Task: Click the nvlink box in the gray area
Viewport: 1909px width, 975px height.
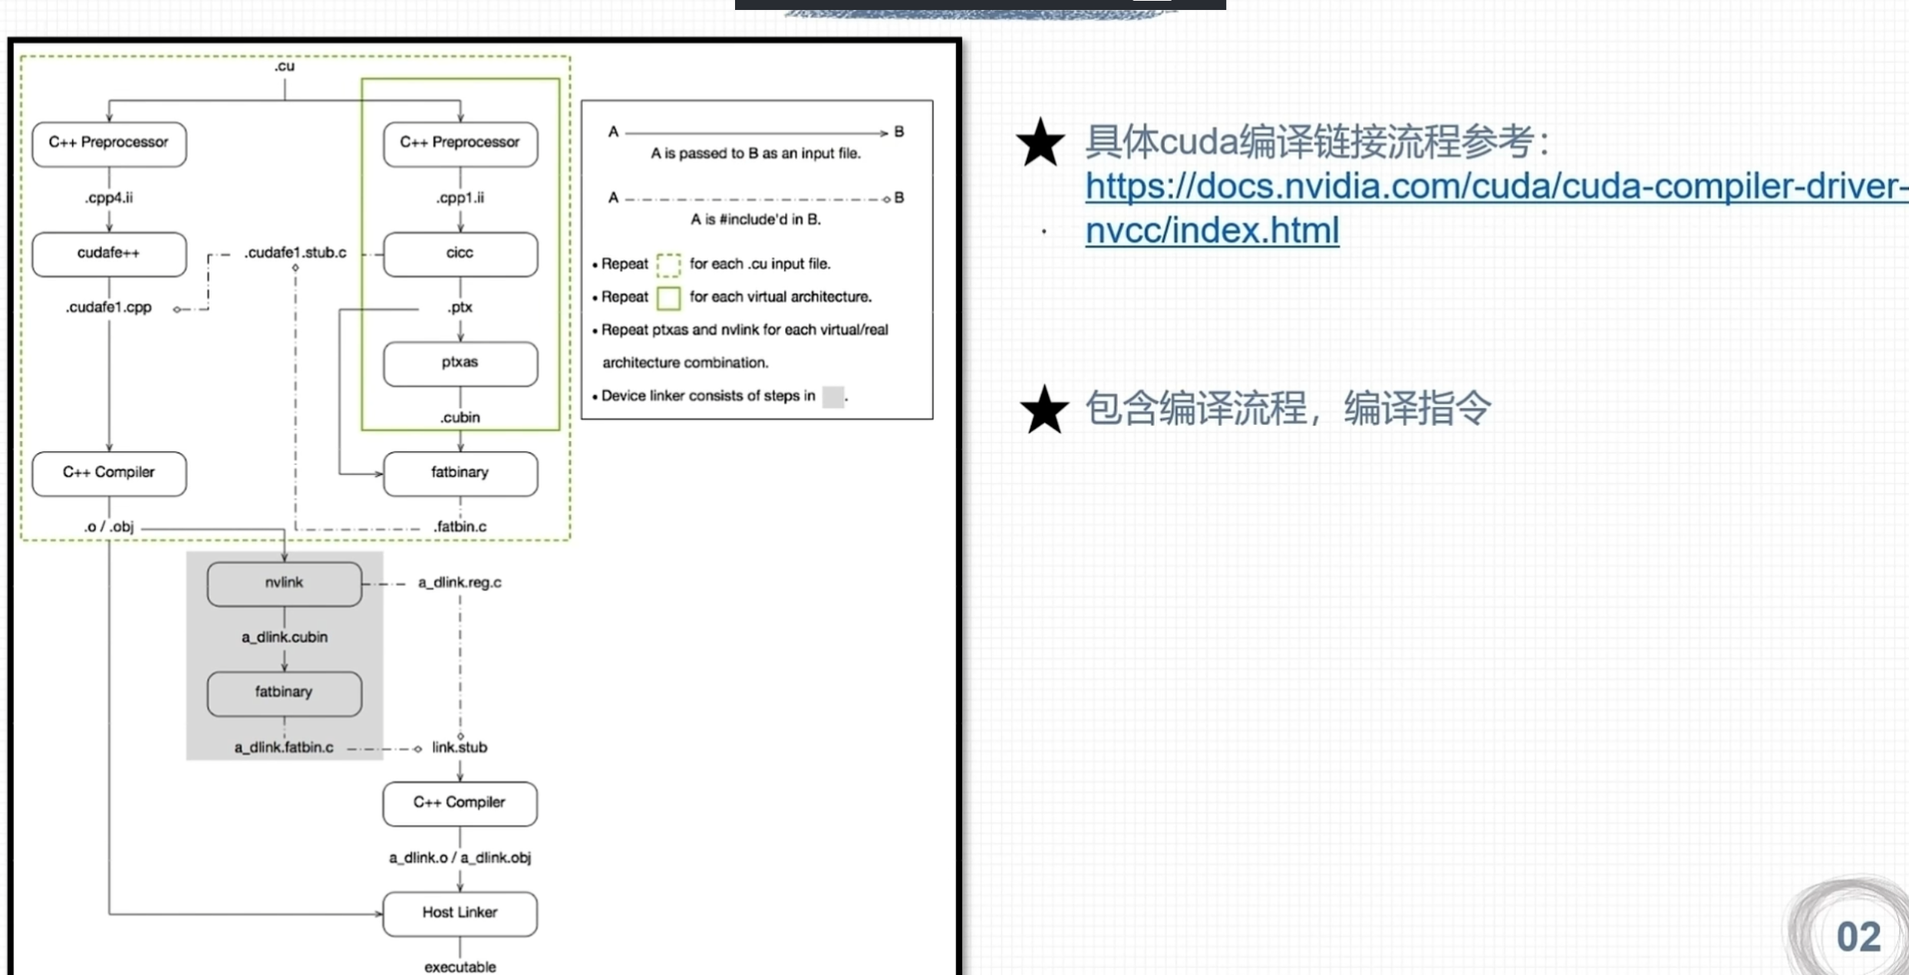Action: [284, 584]
